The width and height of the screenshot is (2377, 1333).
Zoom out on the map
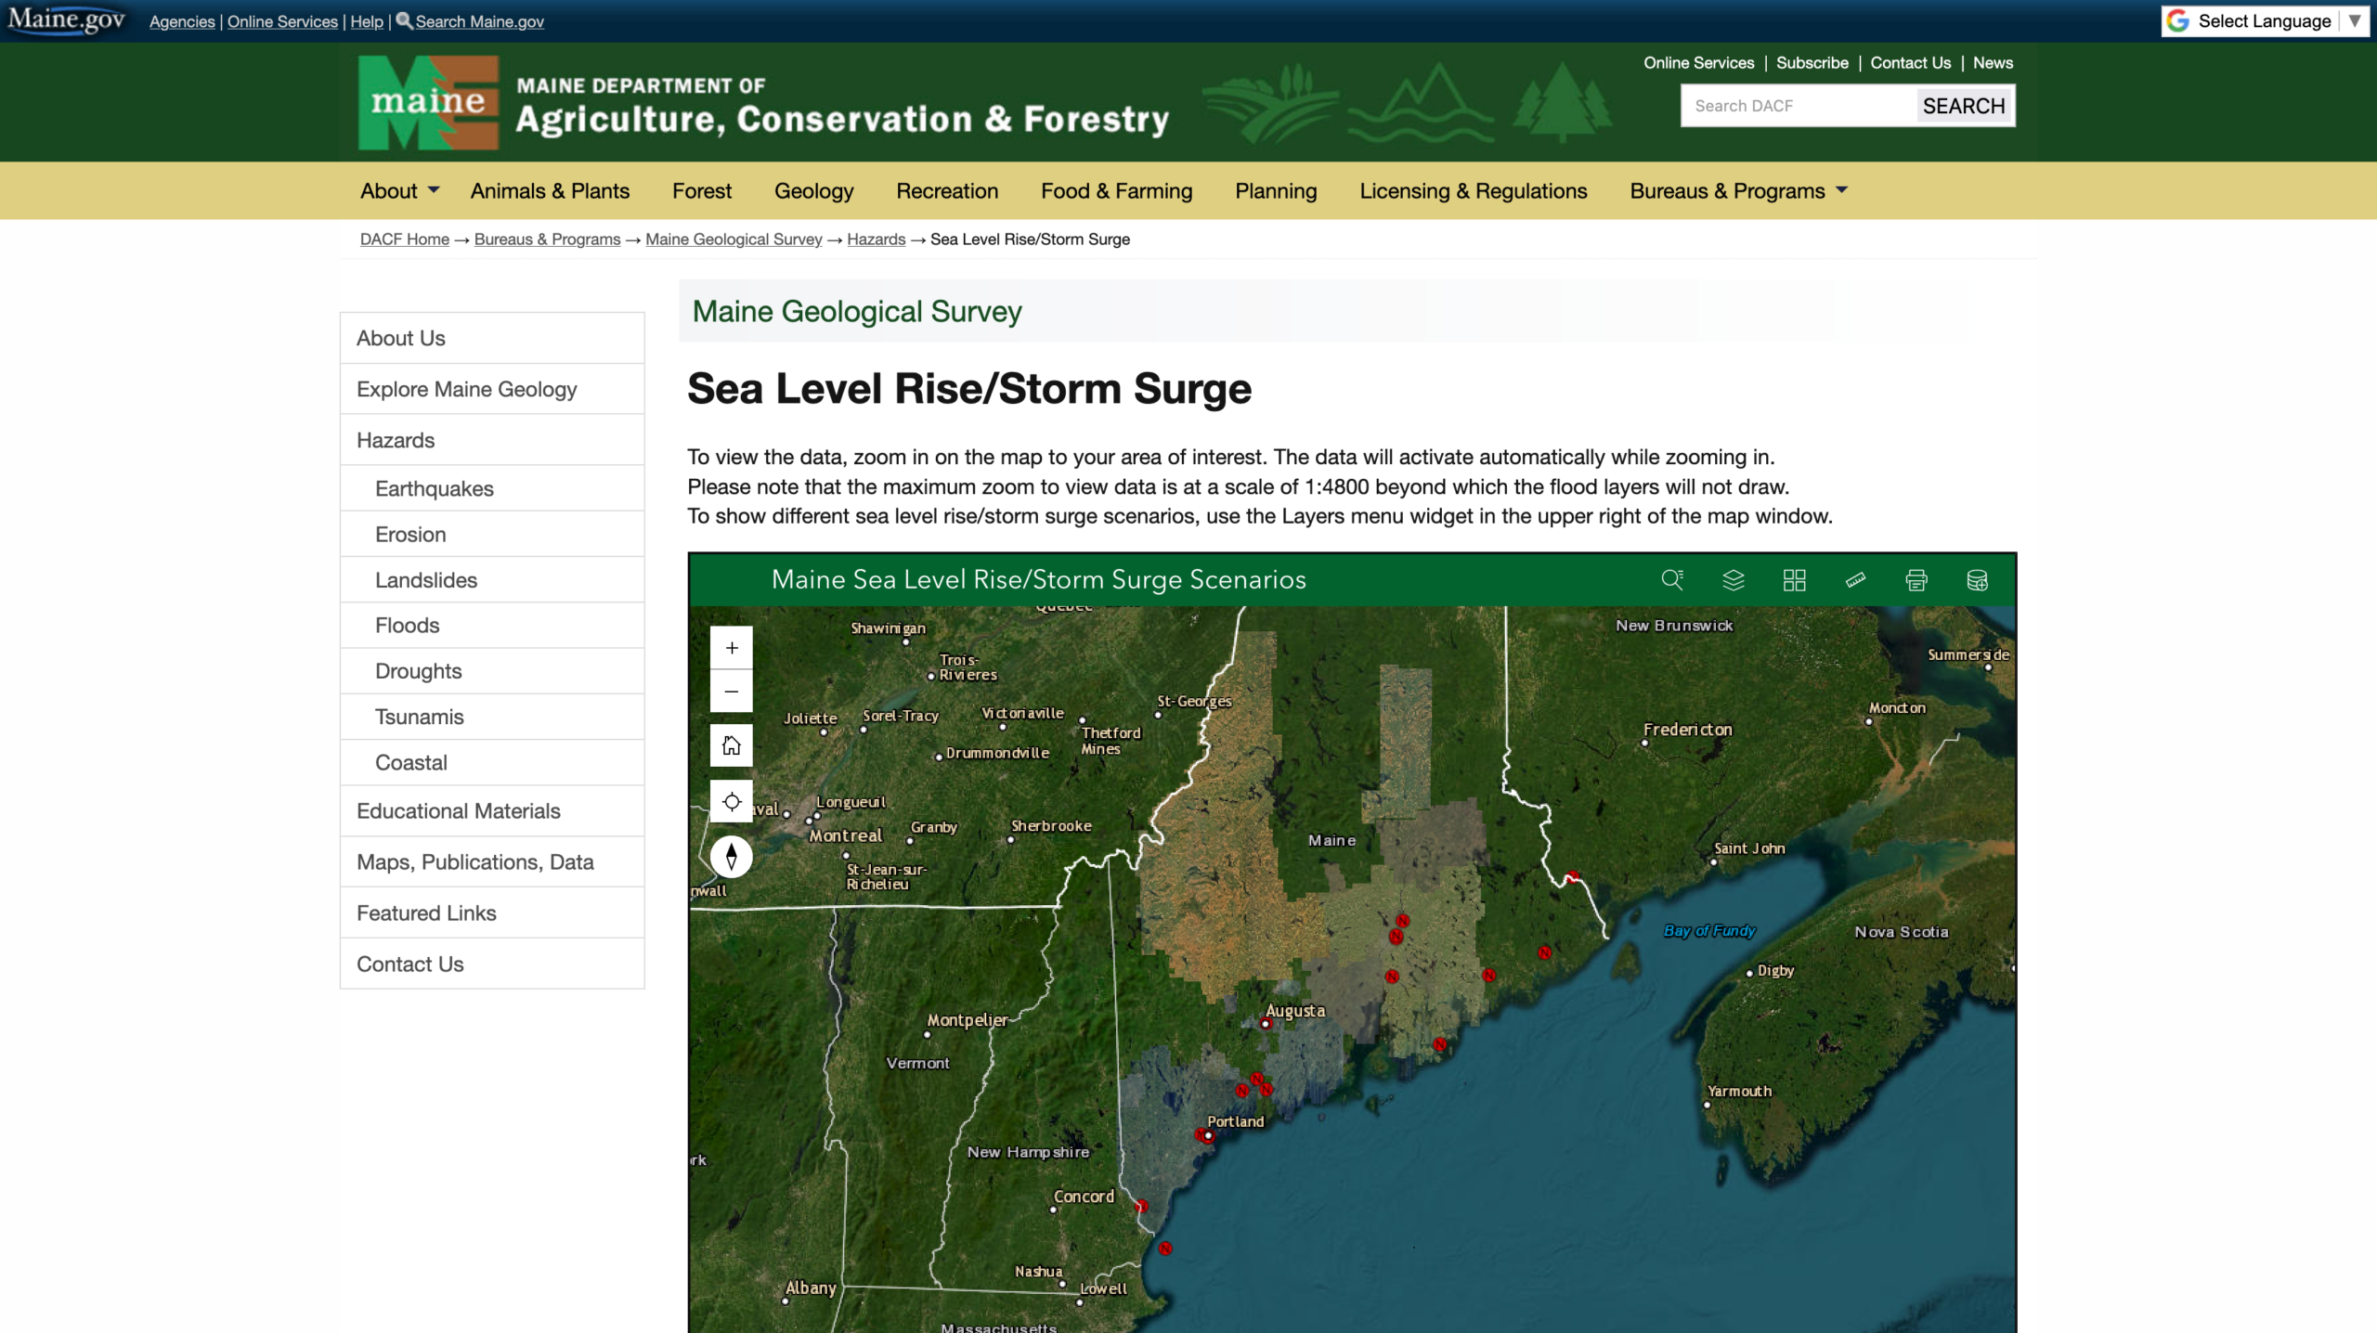(732, 692)
